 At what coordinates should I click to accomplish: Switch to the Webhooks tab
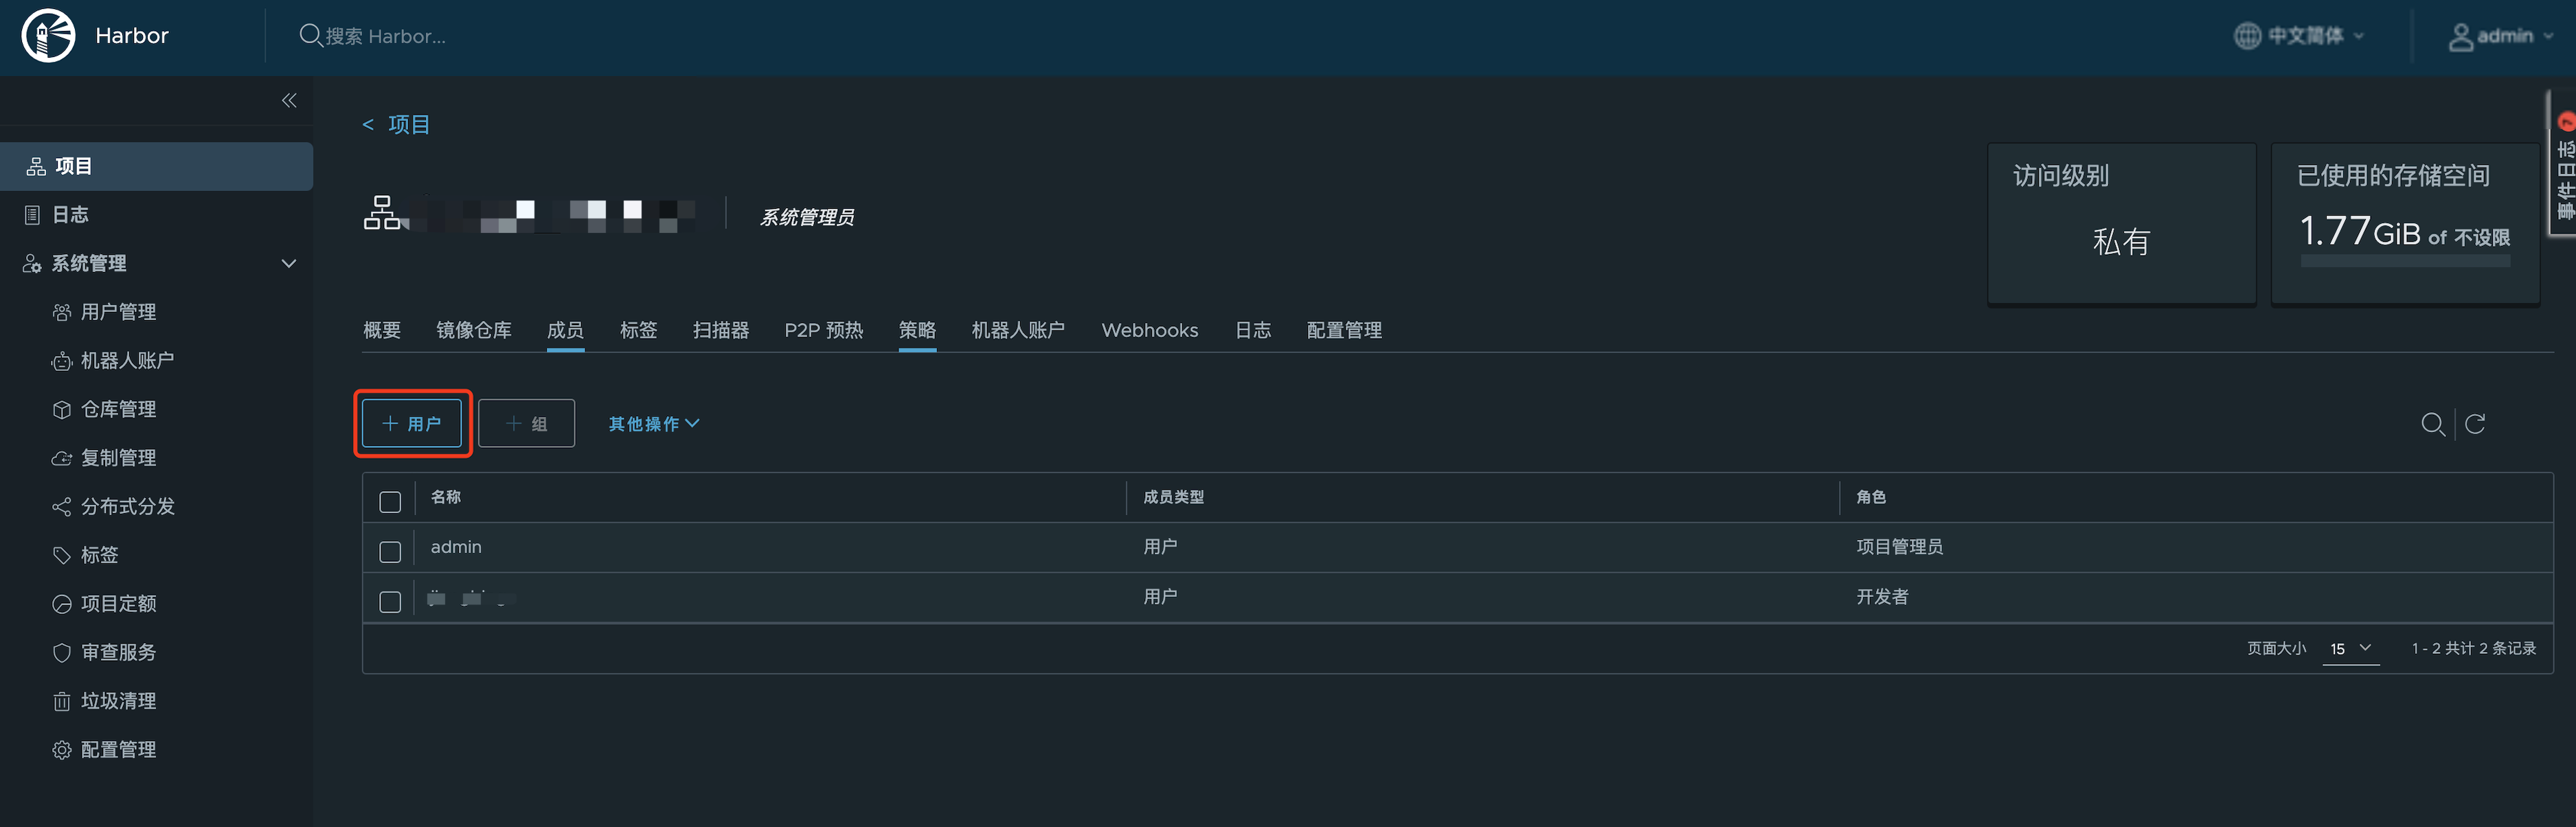pyautogui.click(x=1149, y=330)
